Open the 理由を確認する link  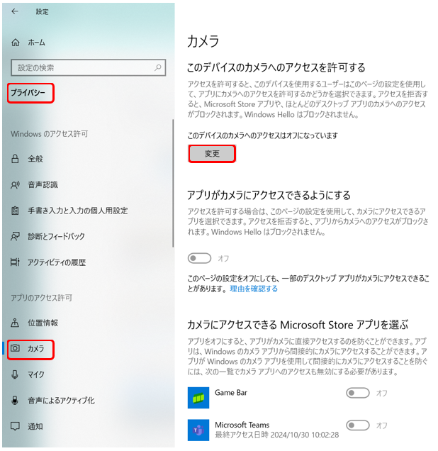(254, 289)
